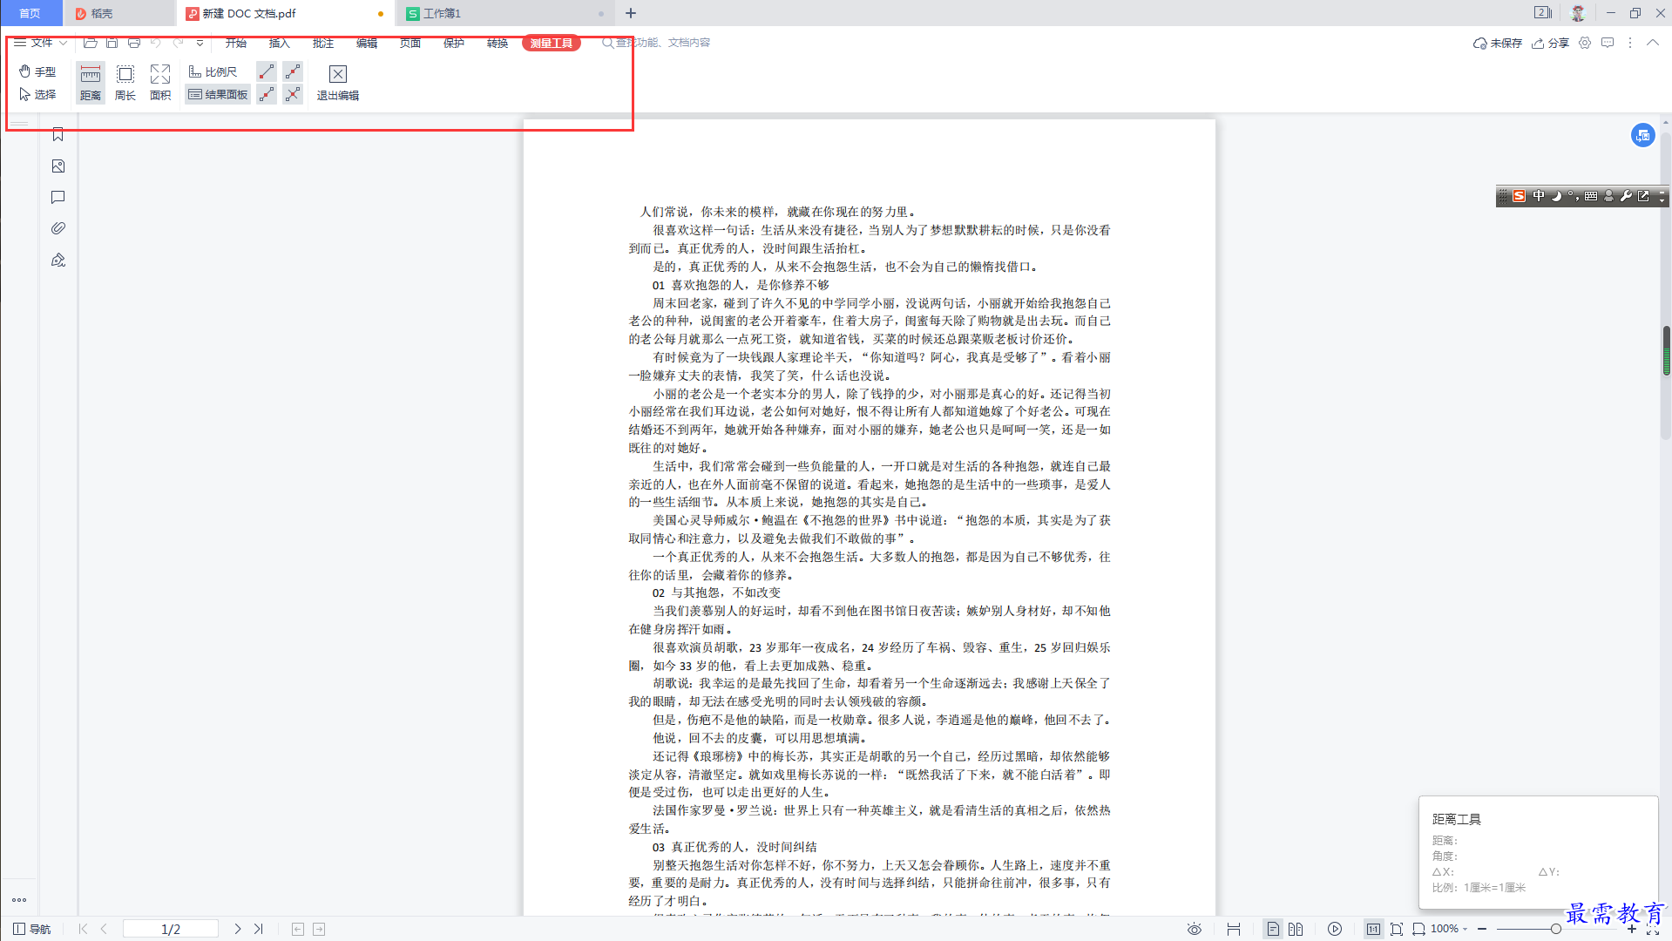This screenshot has height=941, width=1672.
Task: Click the three dots at sidebar bottom
Action: click(x=19, y=900)
